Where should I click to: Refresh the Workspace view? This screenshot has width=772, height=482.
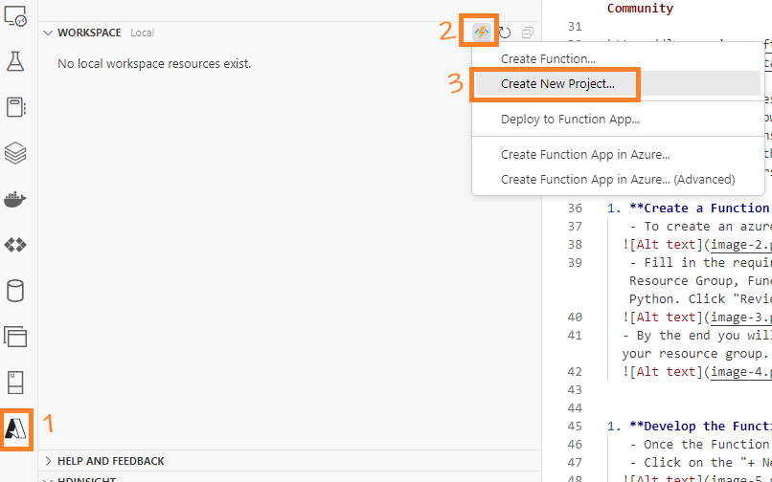(505, 33)
